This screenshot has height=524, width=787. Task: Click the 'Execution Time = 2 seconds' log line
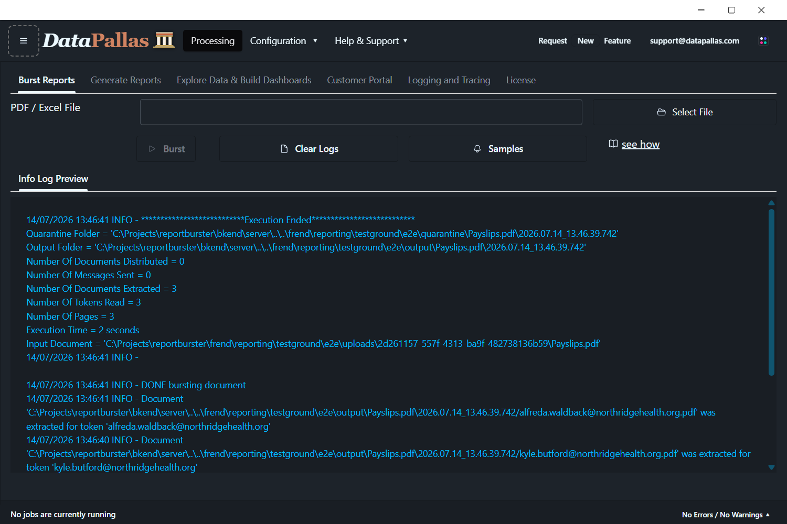pyautogui.click(x=83, y=330)
